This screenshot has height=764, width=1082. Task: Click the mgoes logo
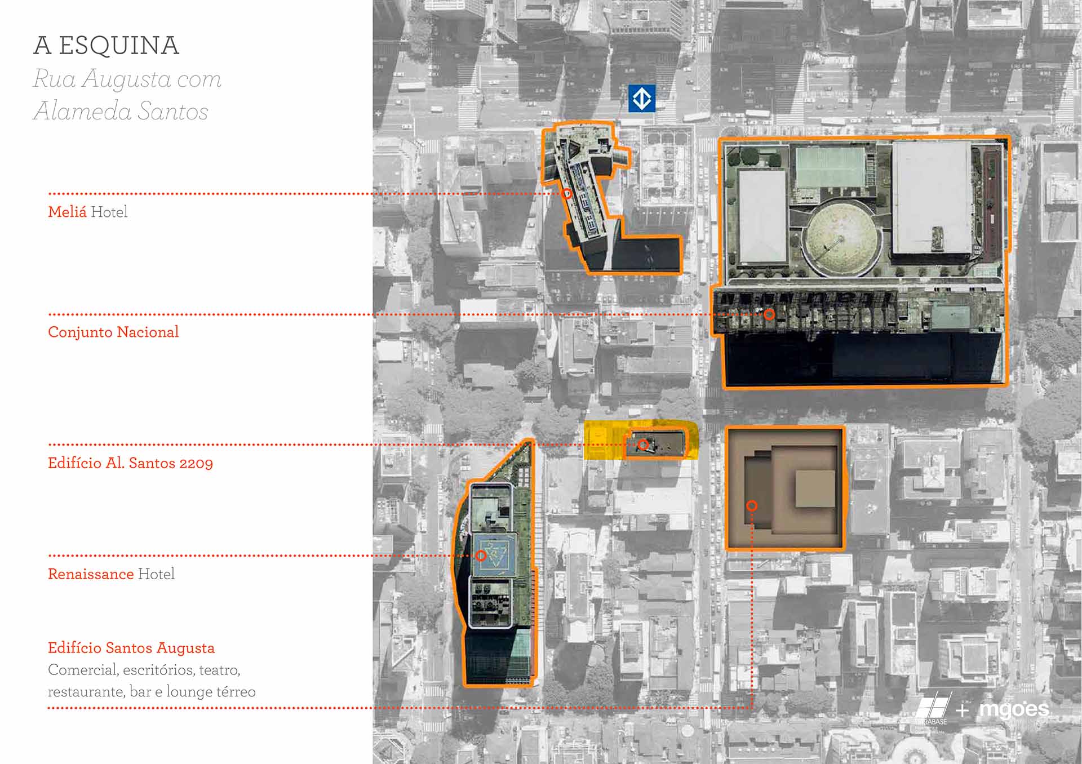tap(1015, 709)
